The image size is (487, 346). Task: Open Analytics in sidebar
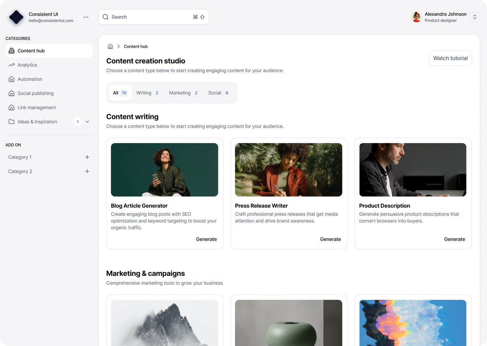pyautogui.click(x=49, y=65)
